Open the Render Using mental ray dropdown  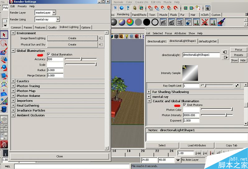[x=58, y=19]
